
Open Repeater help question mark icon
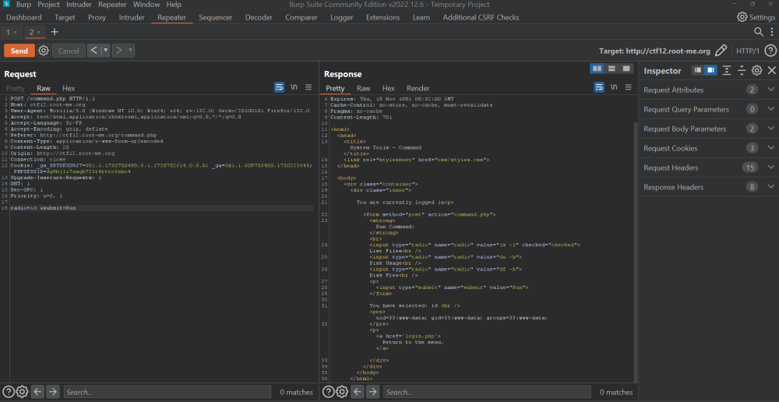click(770, 51)
